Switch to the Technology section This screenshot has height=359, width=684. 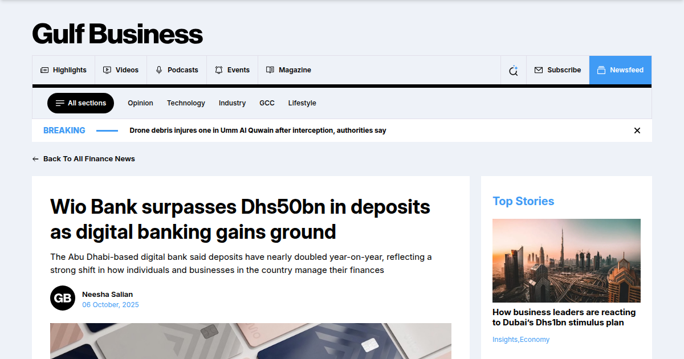186,103
